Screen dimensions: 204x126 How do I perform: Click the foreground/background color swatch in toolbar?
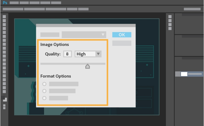pyautogui.click(x=4, y=99)
